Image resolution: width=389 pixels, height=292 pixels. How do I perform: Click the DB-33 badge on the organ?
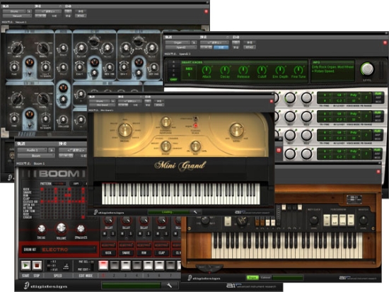pyautogui.click(x=354, y=199)
